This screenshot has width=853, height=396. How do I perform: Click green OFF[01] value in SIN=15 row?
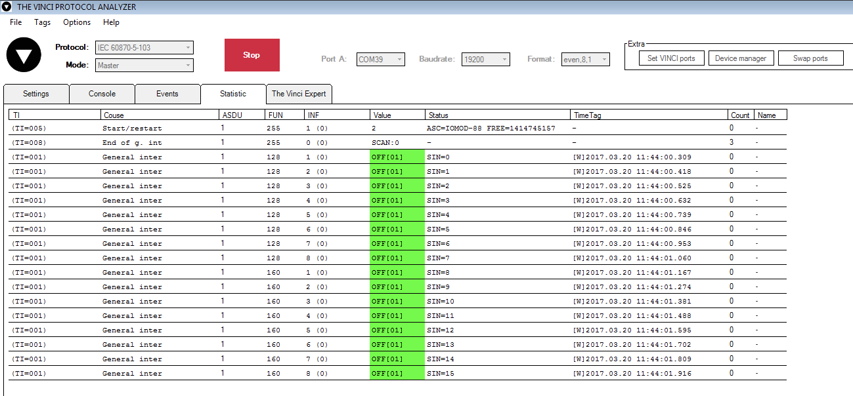coord(397,374)
